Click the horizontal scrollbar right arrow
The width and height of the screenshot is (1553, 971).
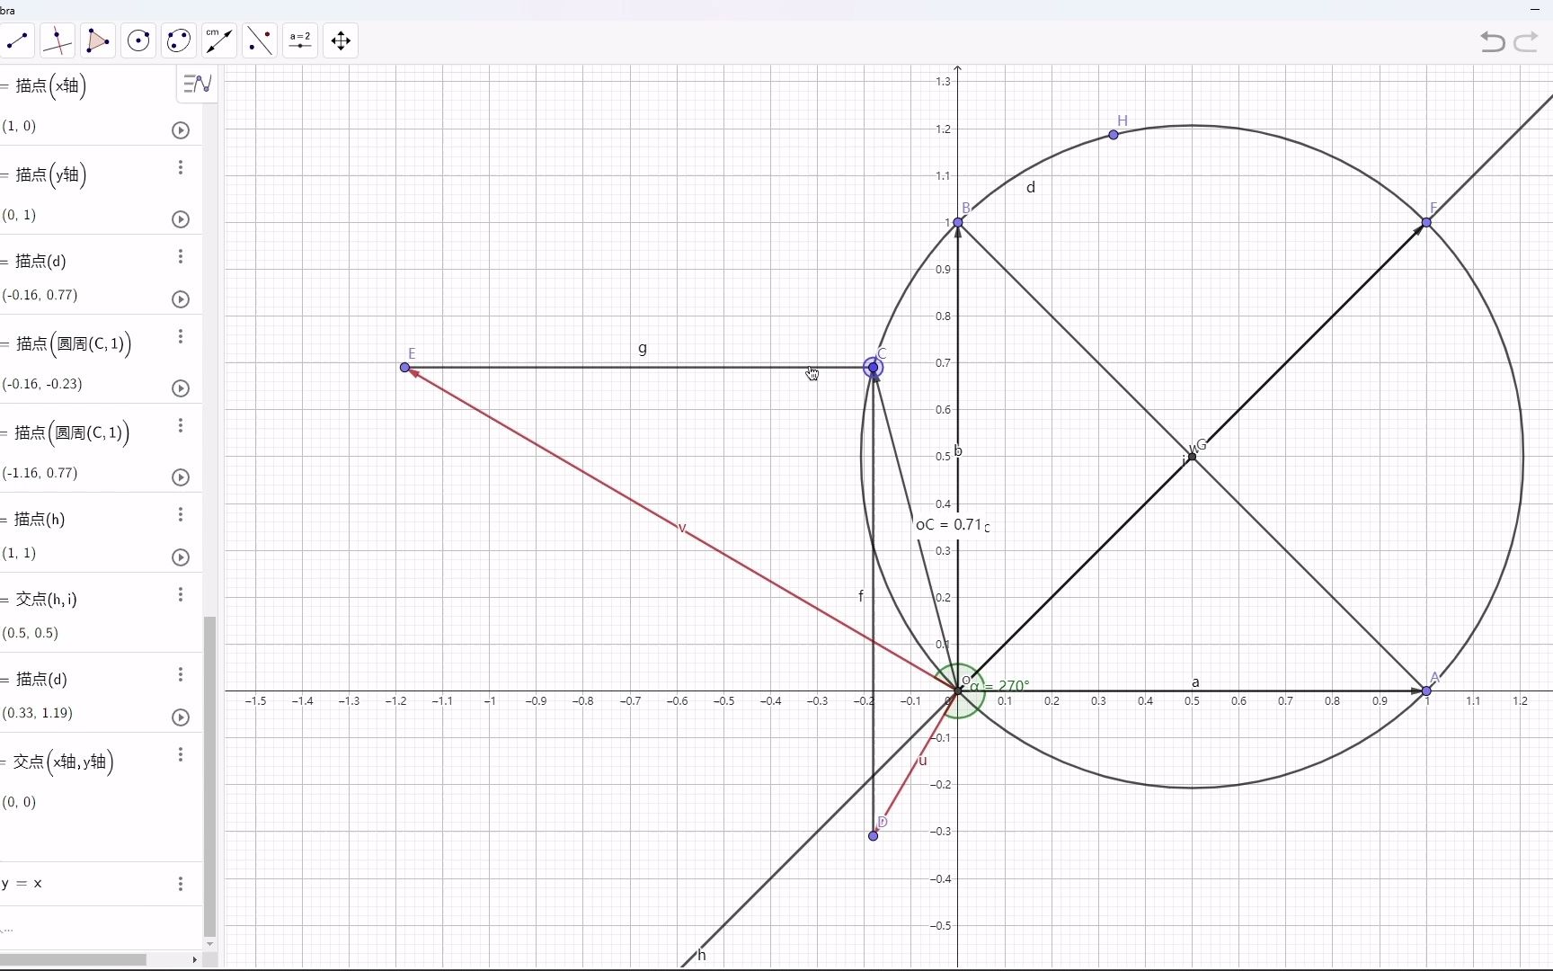[194, 960]
